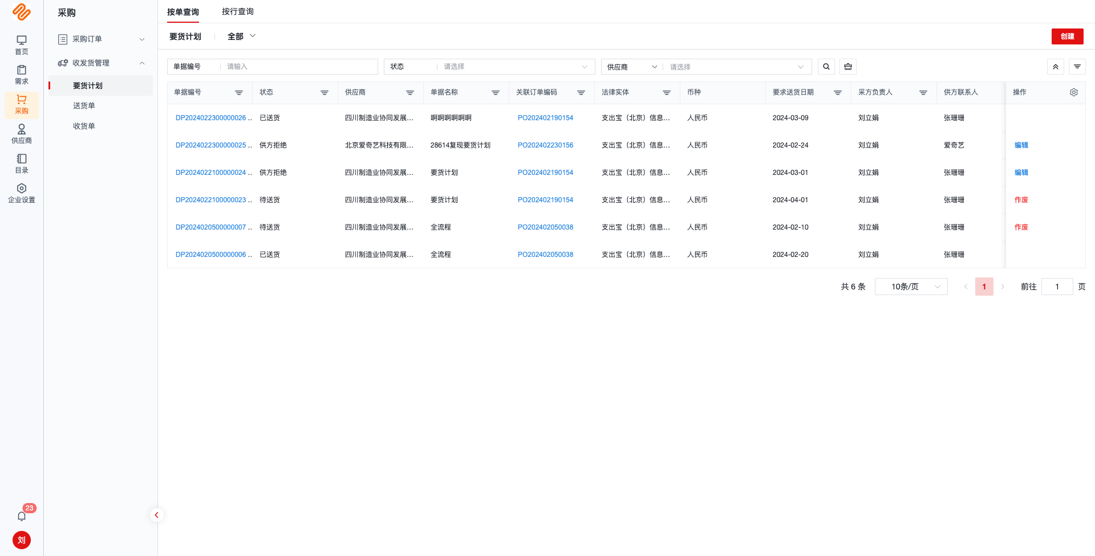Filter by 状态 column filter icon

[x=325, y=93]
